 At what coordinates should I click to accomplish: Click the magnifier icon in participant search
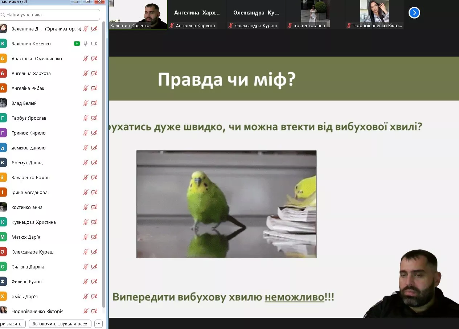(x=3, y=15)
